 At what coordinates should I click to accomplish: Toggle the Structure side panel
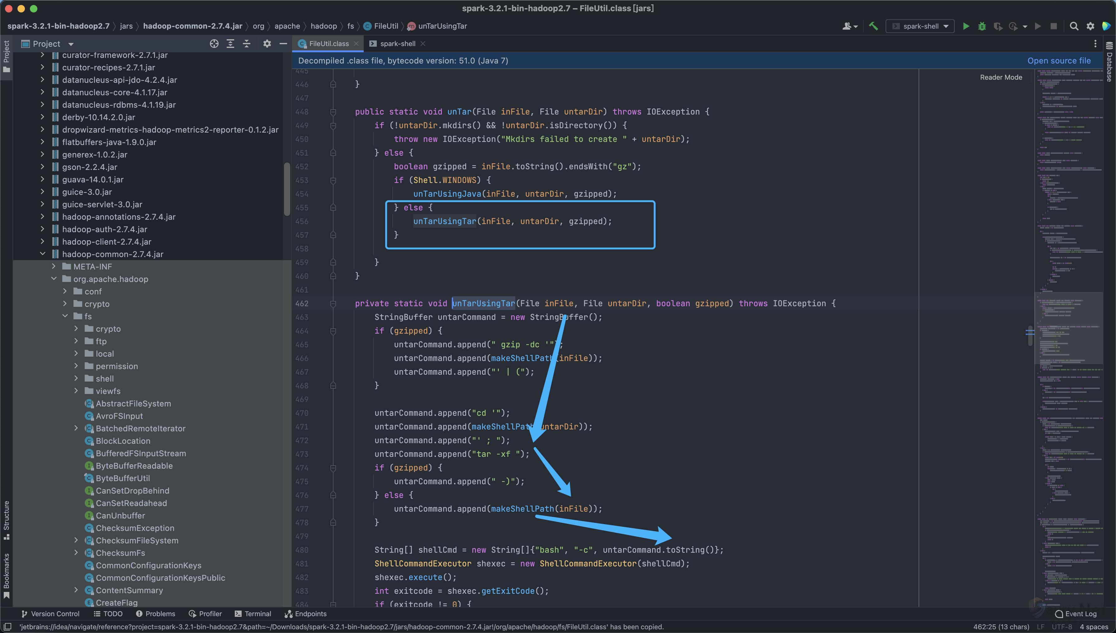click(6, 519)
